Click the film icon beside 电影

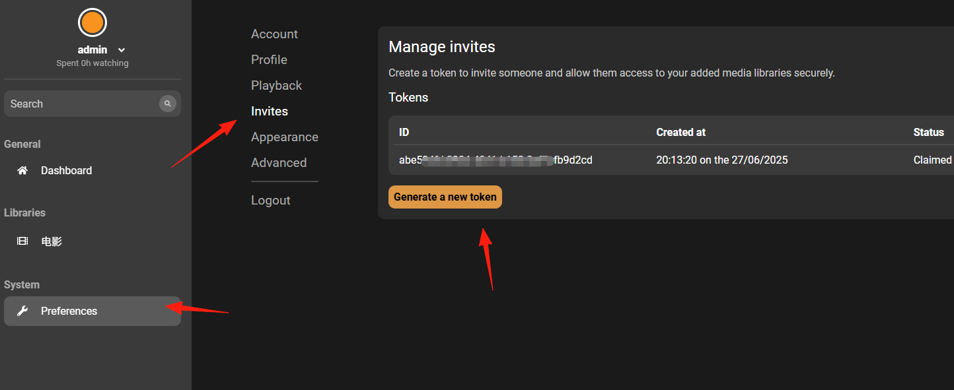click(22, 242)
